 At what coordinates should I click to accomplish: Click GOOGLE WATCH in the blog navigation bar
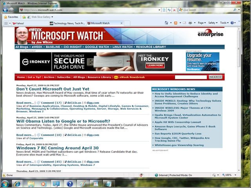coord(97,47)
